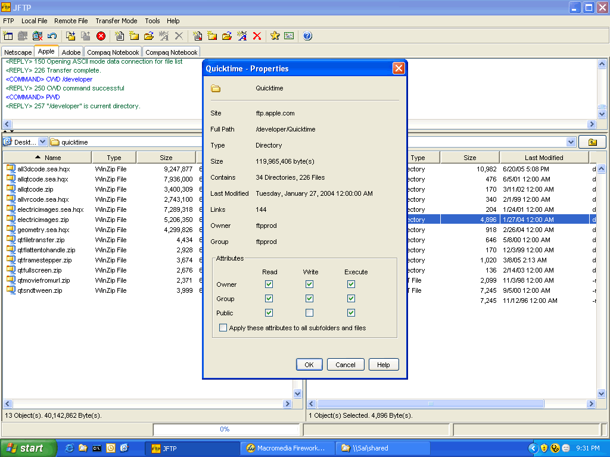610x457 pixels.
Task: Switch to the Netscape session tab
Action: [x=18, y=52]
